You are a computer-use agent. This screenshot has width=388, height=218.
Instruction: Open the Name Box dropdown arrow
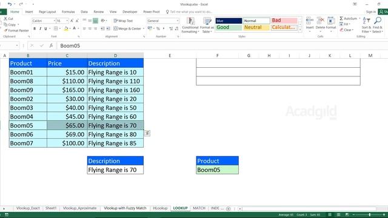click(x=17, y=45)
